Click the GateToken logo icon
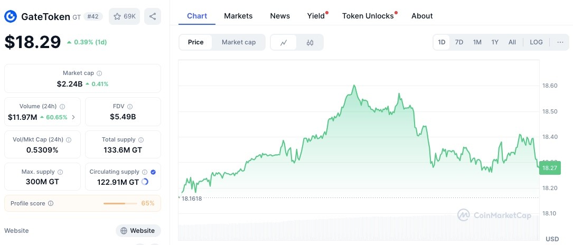The image size is (573, 245). 10,16
